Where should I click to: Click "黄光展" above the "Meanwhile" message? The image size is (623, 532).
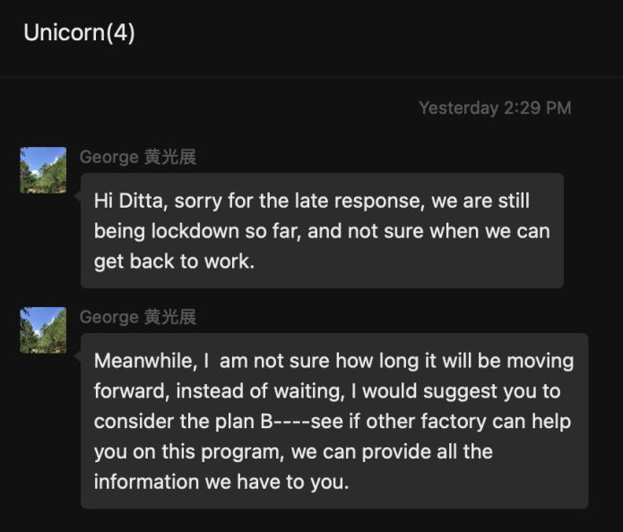point(169,317)
